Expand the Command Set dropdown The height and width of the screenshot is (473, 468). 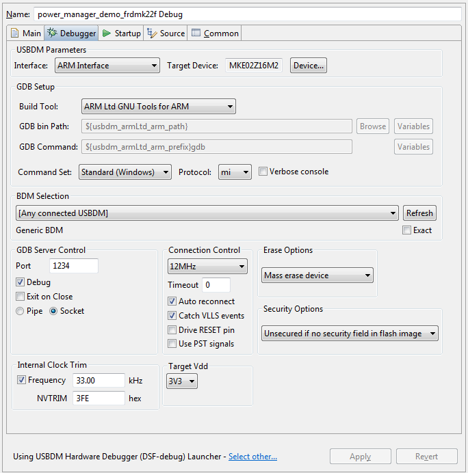(125, 172)
